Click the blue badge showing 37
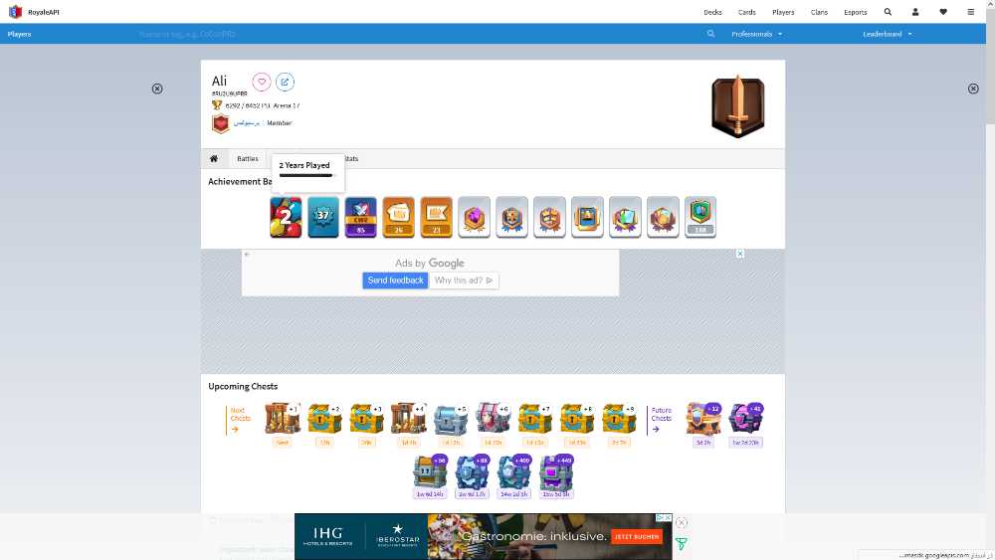This screenshot has width=995, height=560. point(323,217)
